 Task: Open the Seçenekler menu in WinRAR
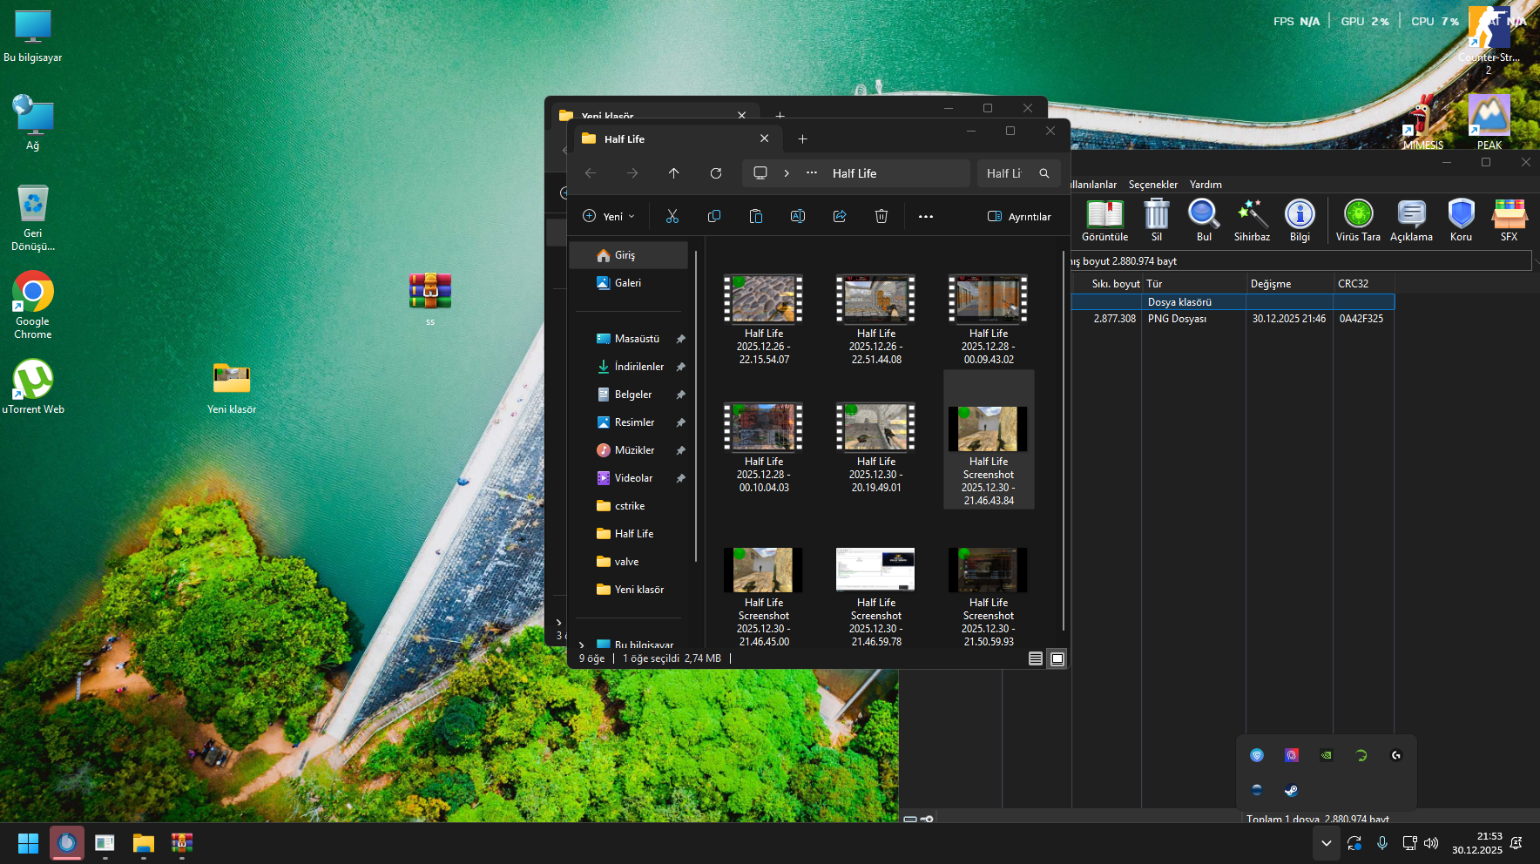(x=1153, y=185)
